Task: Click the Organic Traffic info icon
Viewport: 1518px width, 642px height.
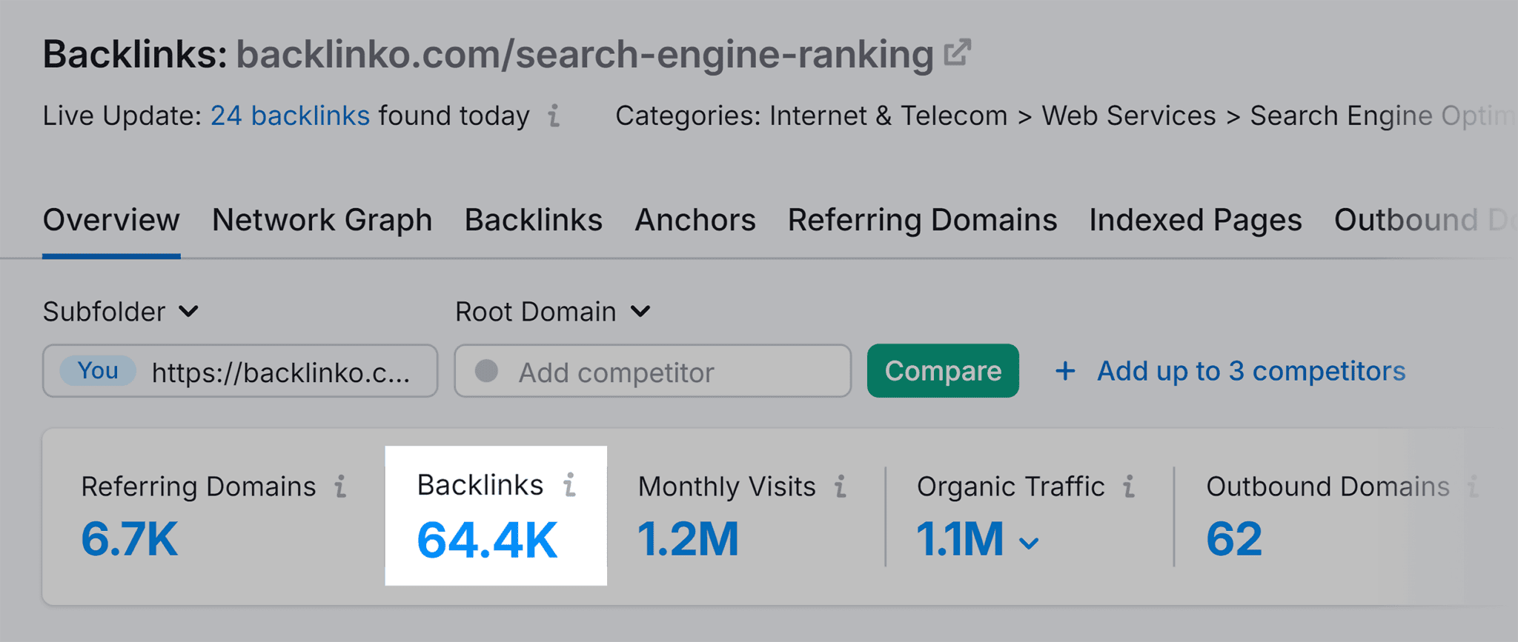Action: tap(1129, 486)
